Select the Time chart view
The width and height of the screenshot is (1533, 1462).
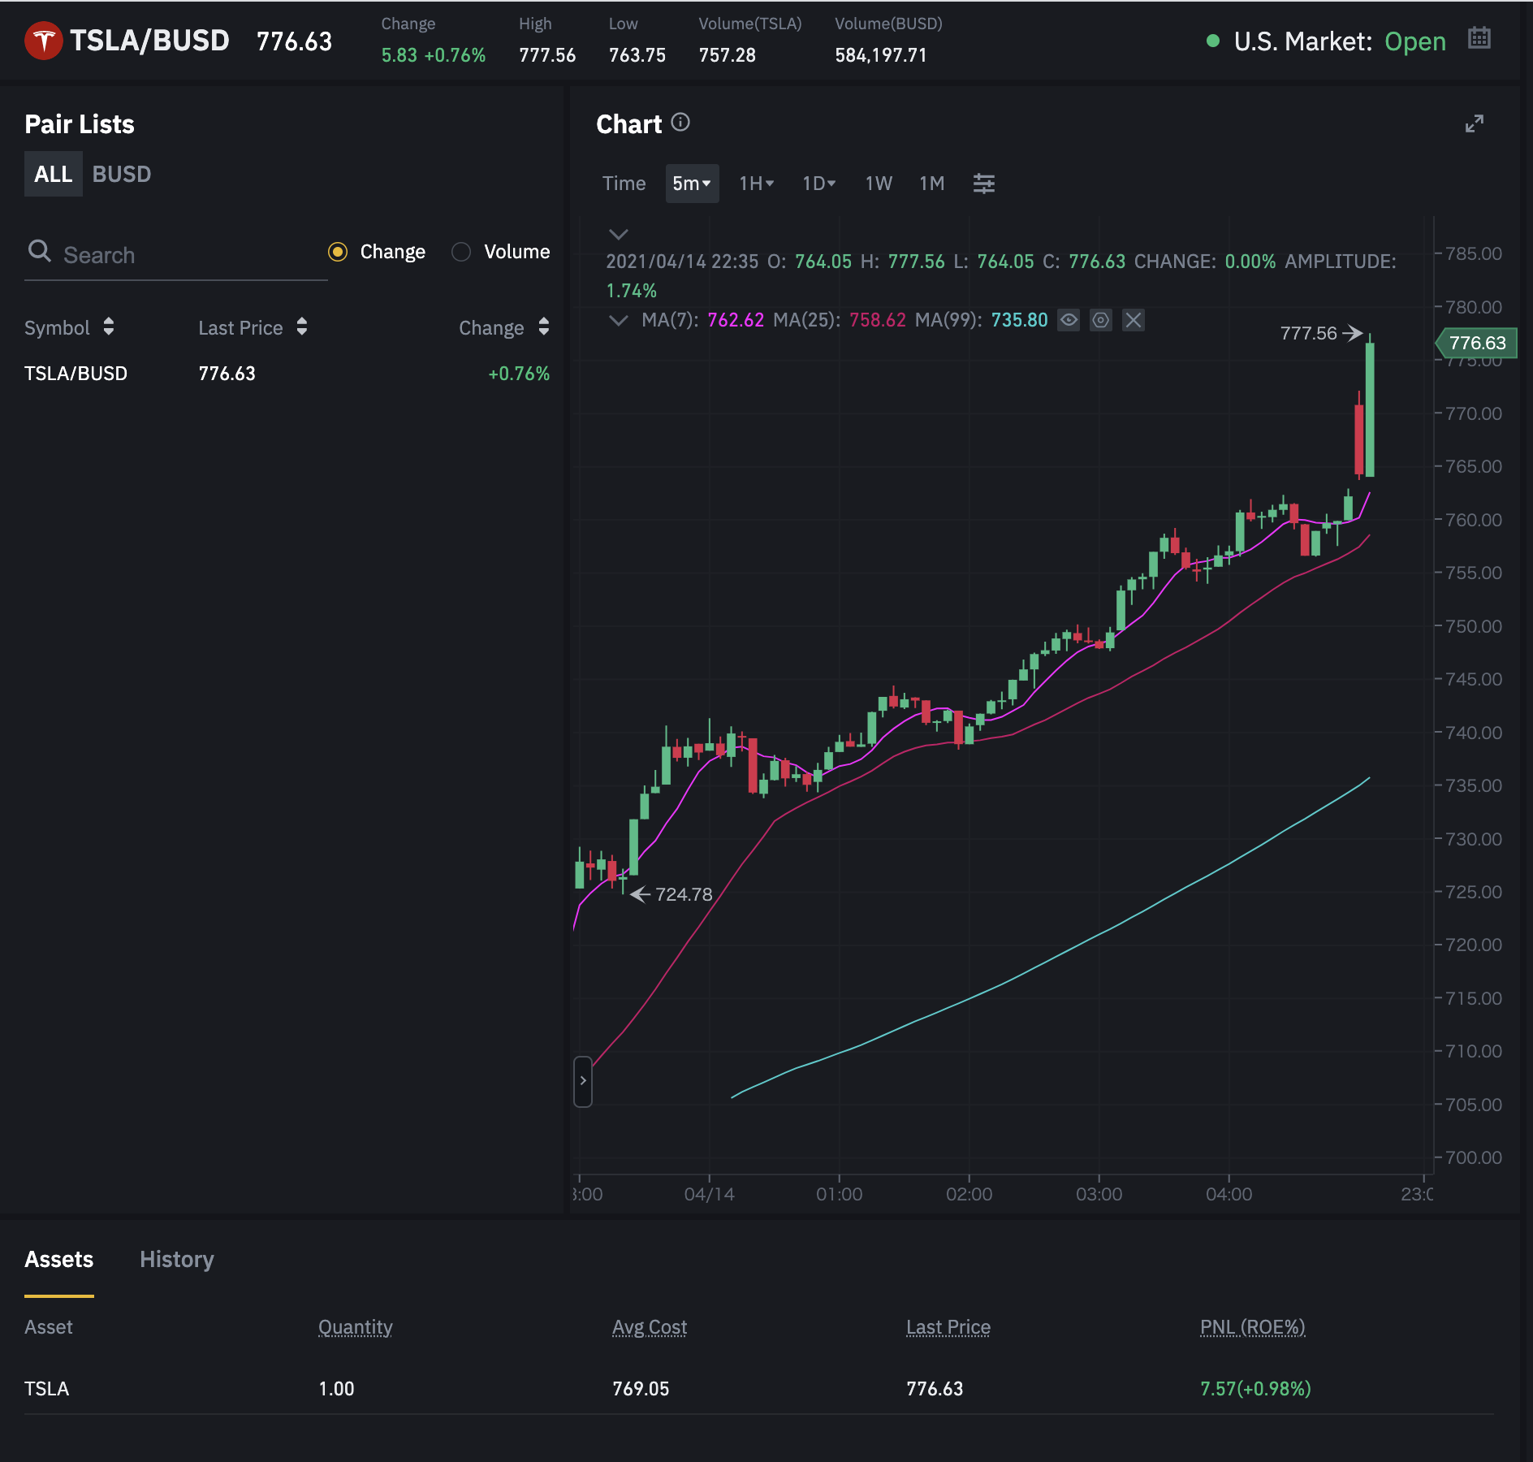(x=624, y=184)
